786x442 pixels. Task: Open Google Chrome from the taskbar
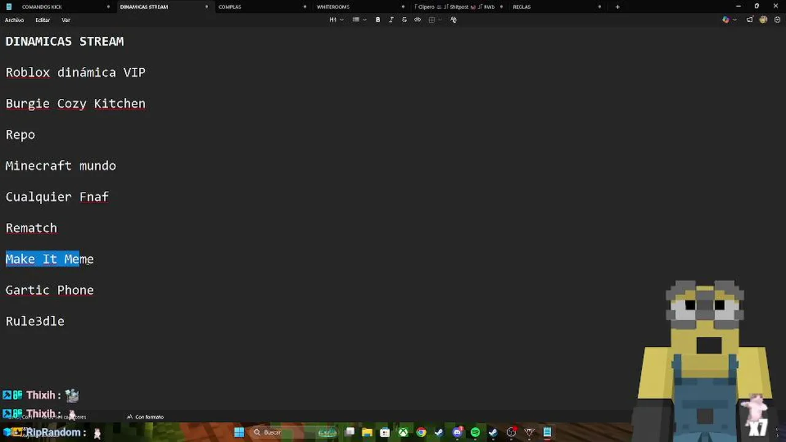(421, 432)
